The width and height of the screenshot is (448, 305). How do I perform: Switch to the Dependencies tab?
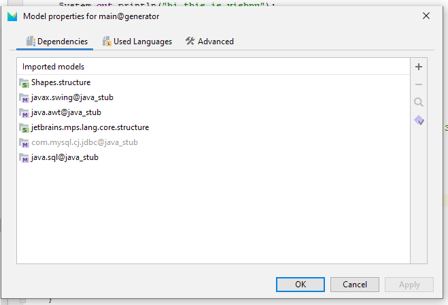pos(57,42)
